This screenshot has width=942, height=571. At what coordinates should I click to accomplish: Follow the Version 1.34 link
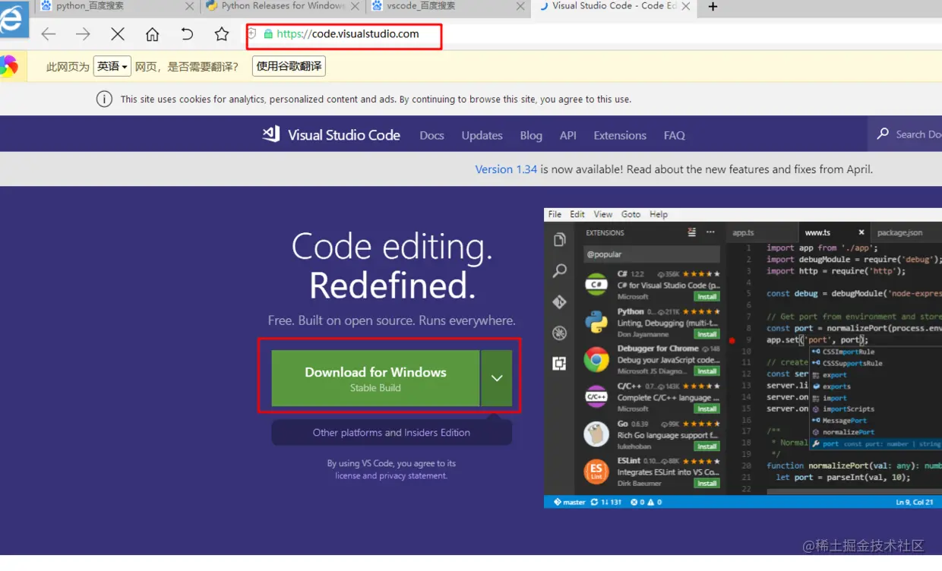pyautogui.click(x=506, y=169)
